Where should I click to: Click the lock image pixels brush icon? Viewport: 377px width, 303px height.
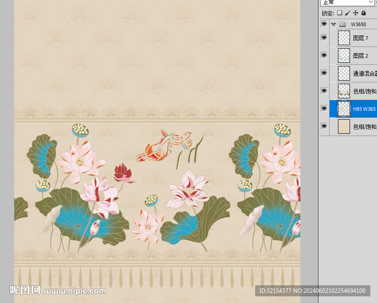(347, 13)
